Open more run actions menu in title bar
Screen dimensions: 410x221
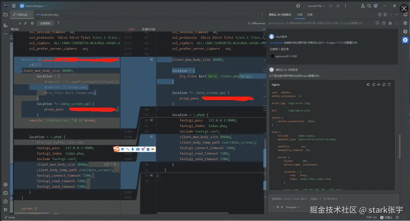tap(345, 6)
